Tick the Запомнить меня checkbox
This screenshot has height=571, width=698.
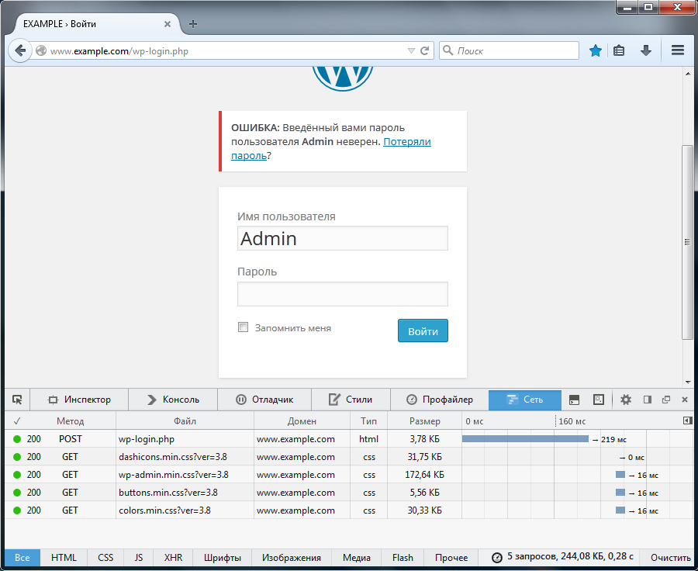point(243,327)
